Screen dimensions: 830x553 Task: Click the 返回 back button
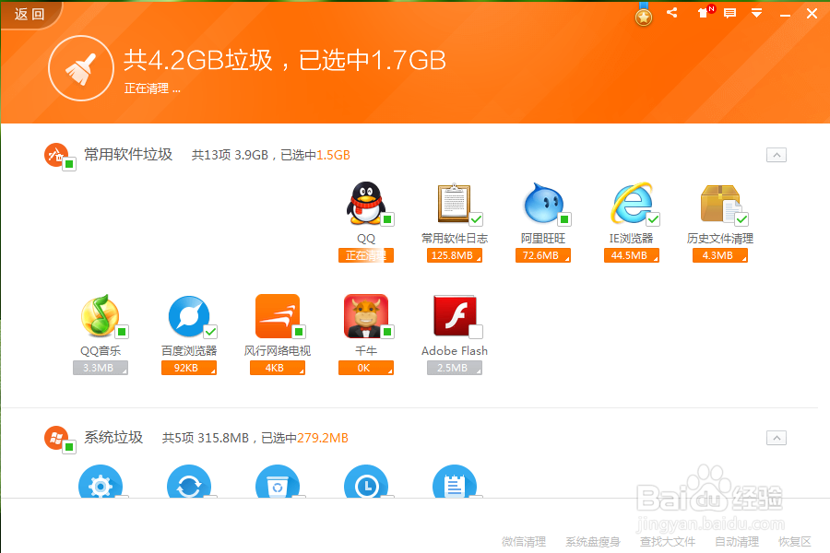[30, 15]
